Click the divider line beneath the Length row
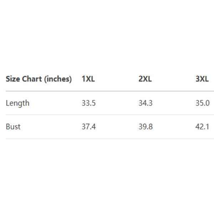Screen dimensions: 214x214 [x=107, y=115]
